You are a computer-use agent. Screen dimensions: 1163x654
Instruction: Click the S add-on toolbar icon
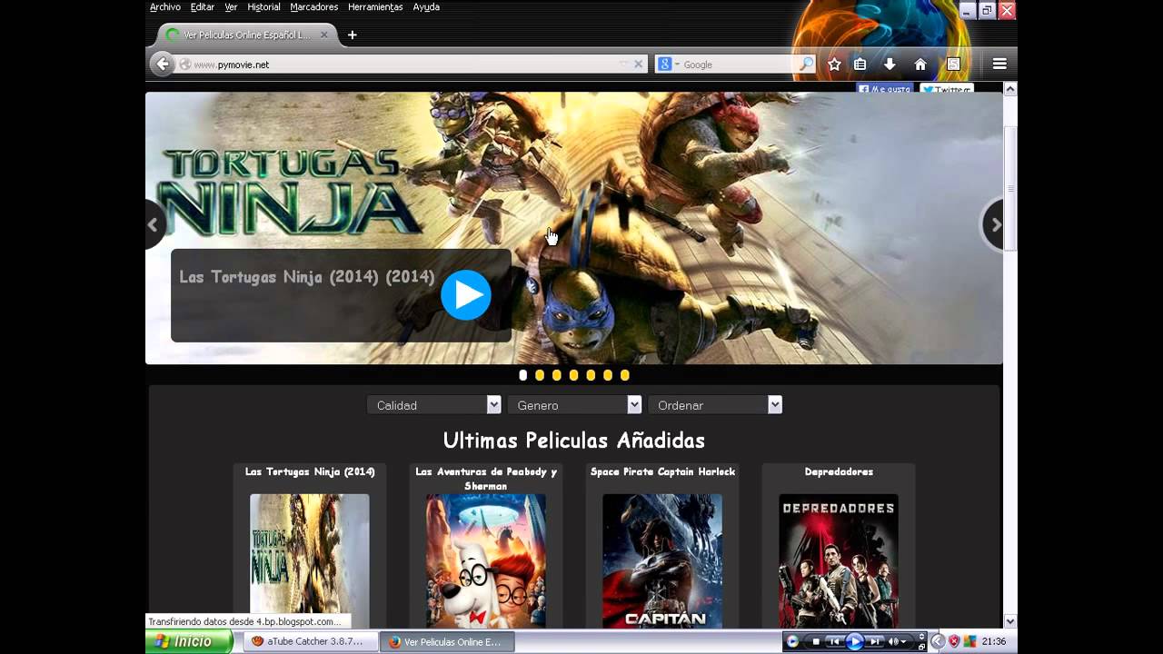[x=953, y=64]
